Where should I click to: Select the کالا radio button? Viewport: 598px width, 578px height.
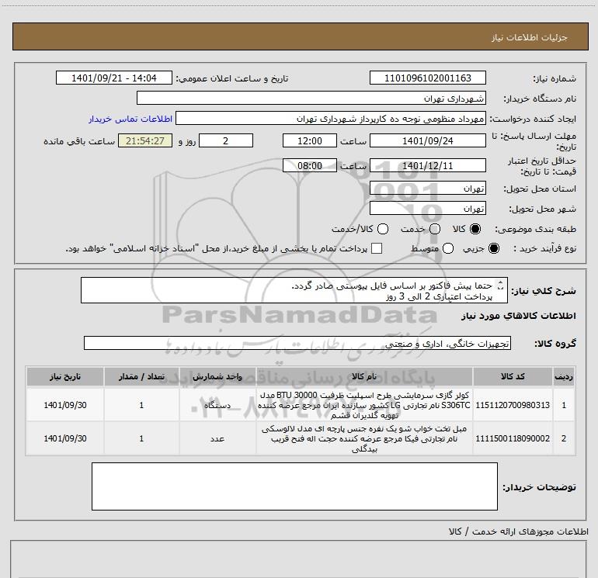(x=475, y=229)
